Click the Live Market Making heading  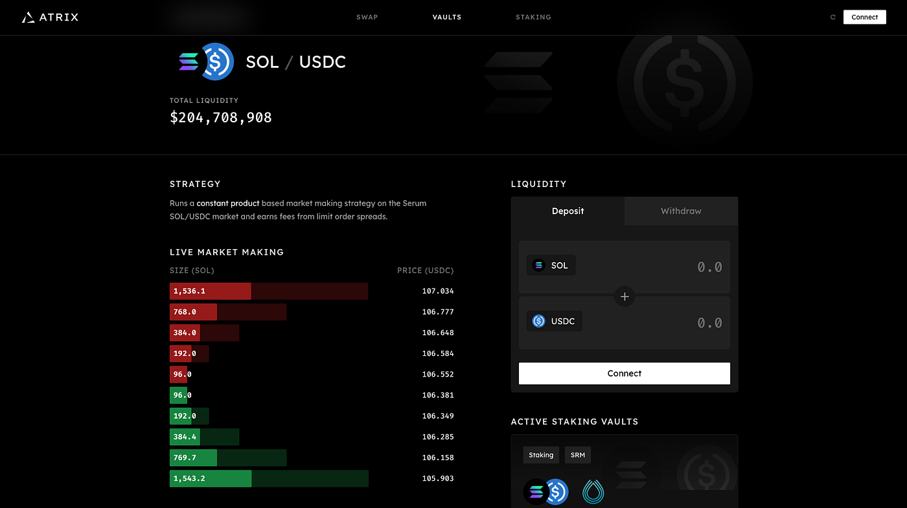tap(227, 252)
